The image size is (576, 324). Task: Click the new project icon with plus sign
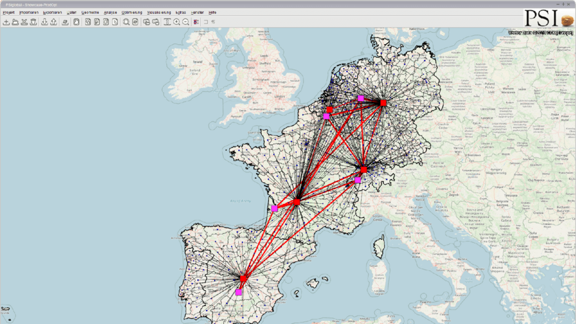[6, 22]
